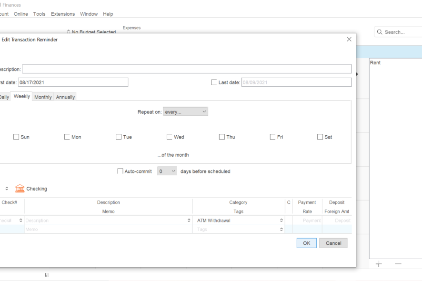Click the plus icon to add reminder
Image resolution: width=422 pixels, height=281 pixels.
379,264
